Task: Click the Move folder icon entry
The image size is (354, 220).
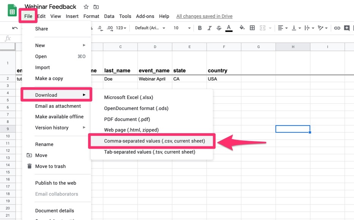Action: click(x=57, y=155)
